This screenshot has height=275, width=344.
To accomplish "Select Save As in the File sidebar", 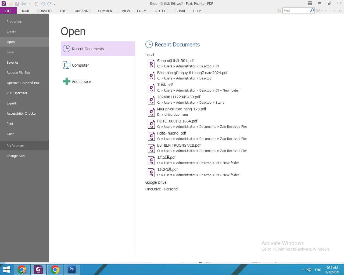I will [x=24, y=63].
